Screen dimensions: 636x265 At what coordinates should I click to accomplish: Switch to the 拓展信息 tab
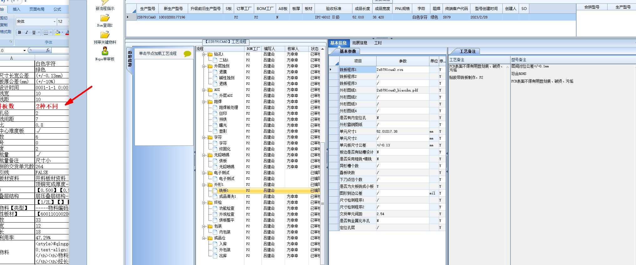(360, 43)
